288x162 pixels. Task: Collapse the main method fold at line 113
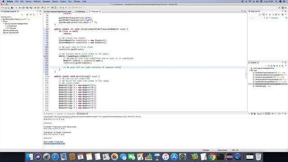[49, 76]
